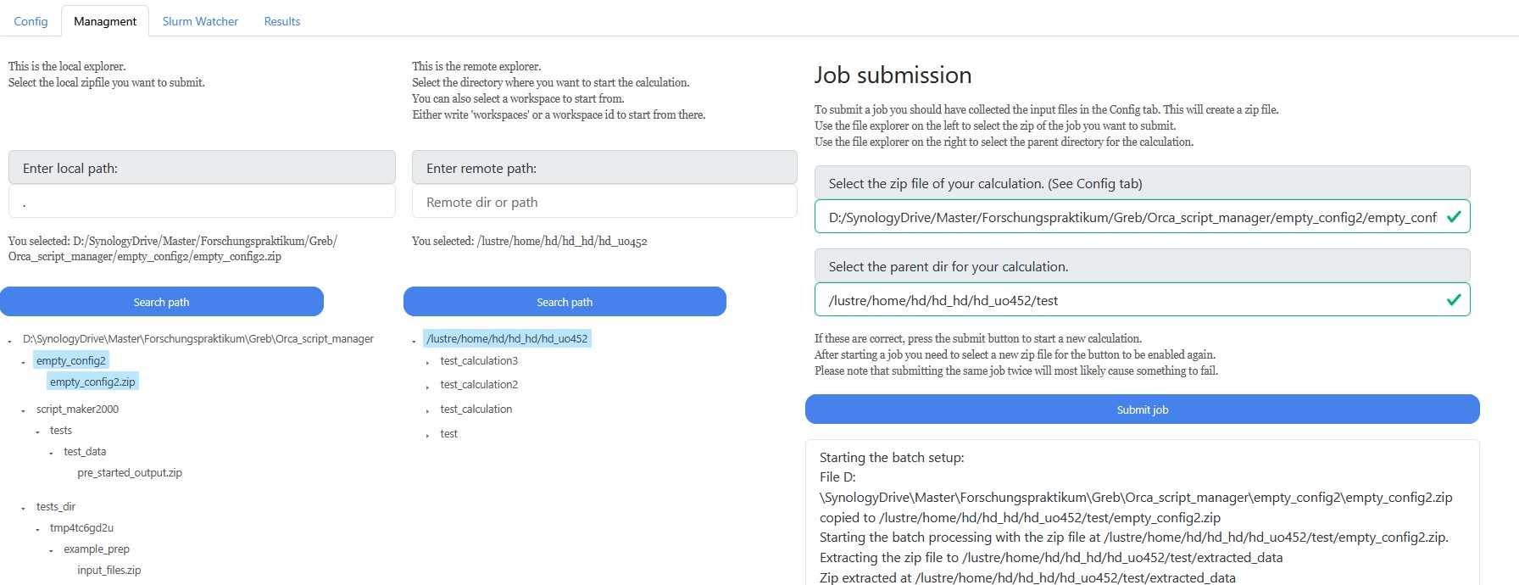Expand the test_calculation3 remote folder
The image size is (1519, 585).
tap(428, 362)
